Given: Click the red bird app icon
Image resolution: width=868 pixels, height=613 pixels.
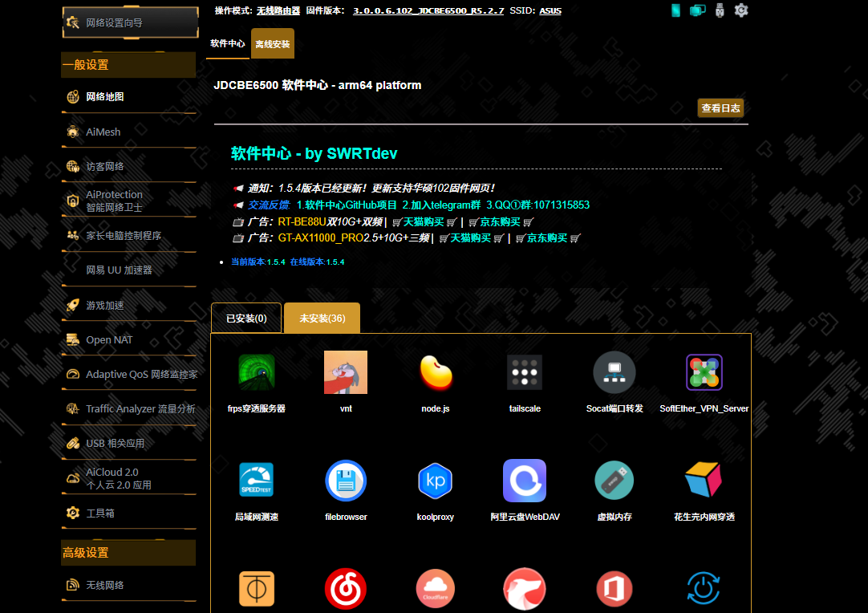Looking at the screenshot, I should point(524,589).
